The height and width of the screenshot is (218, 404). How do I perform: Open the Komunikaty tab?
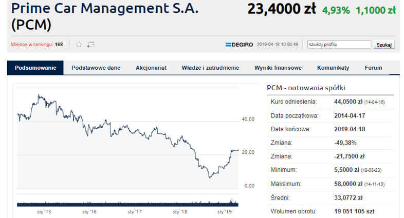(333, 68)
